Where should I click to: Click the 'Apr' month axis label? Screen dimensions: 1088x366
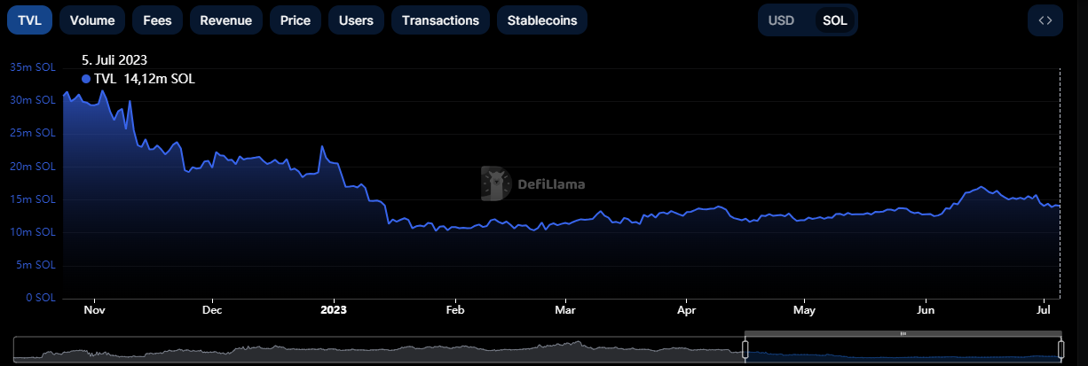pos(686,310)
